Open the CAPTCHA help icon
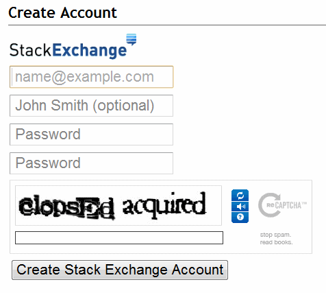The width and height of the screenshot is (326, 293). pyautogui.click(x=240, y=217)
